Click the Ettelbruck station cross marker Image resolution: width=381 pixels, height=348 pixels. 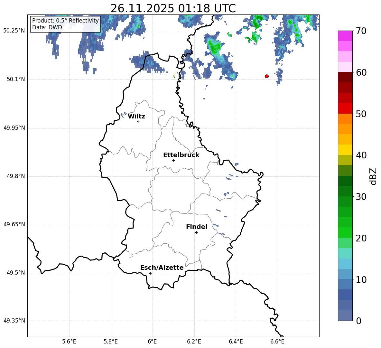[173, 160]
